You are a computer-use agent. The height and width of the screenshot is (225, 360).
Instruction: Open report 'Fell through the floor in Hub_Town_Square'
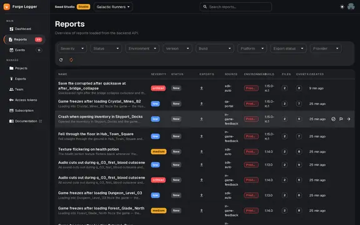[96, 134]
